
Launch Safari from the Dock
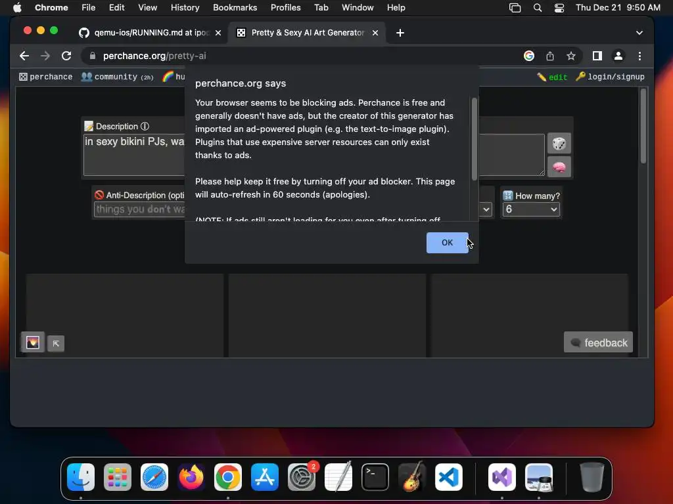(x=154, y=477)
